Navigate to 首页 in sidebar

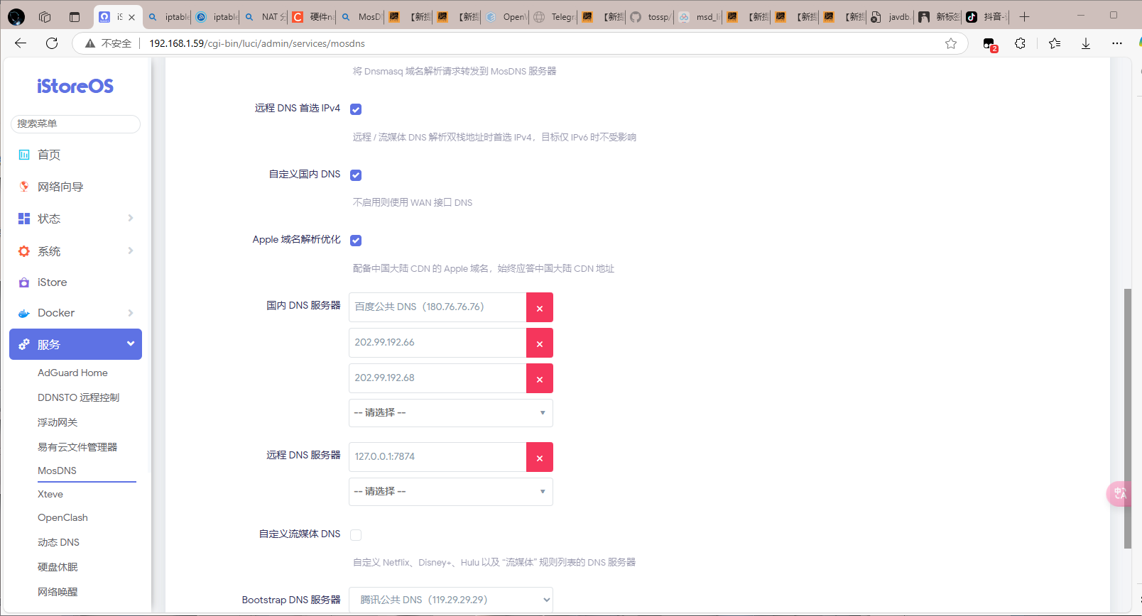[x=49, y=155]
